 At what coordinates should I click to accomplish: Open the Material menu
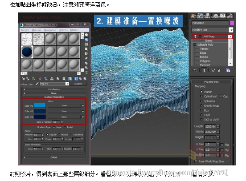pos(36,30)
